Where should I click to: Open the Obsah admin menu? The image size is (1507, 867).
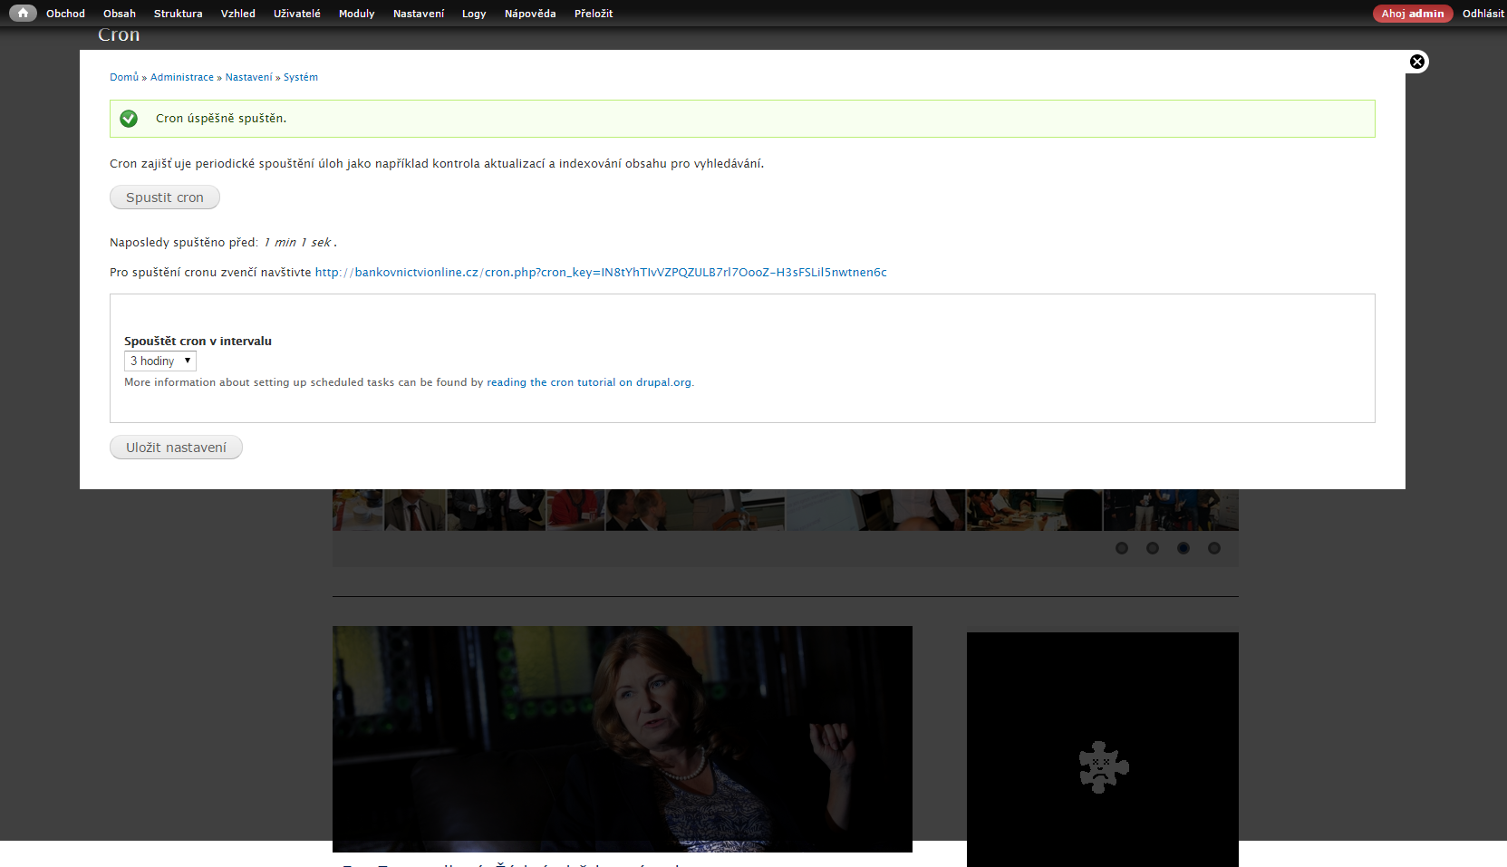point(120,14)
